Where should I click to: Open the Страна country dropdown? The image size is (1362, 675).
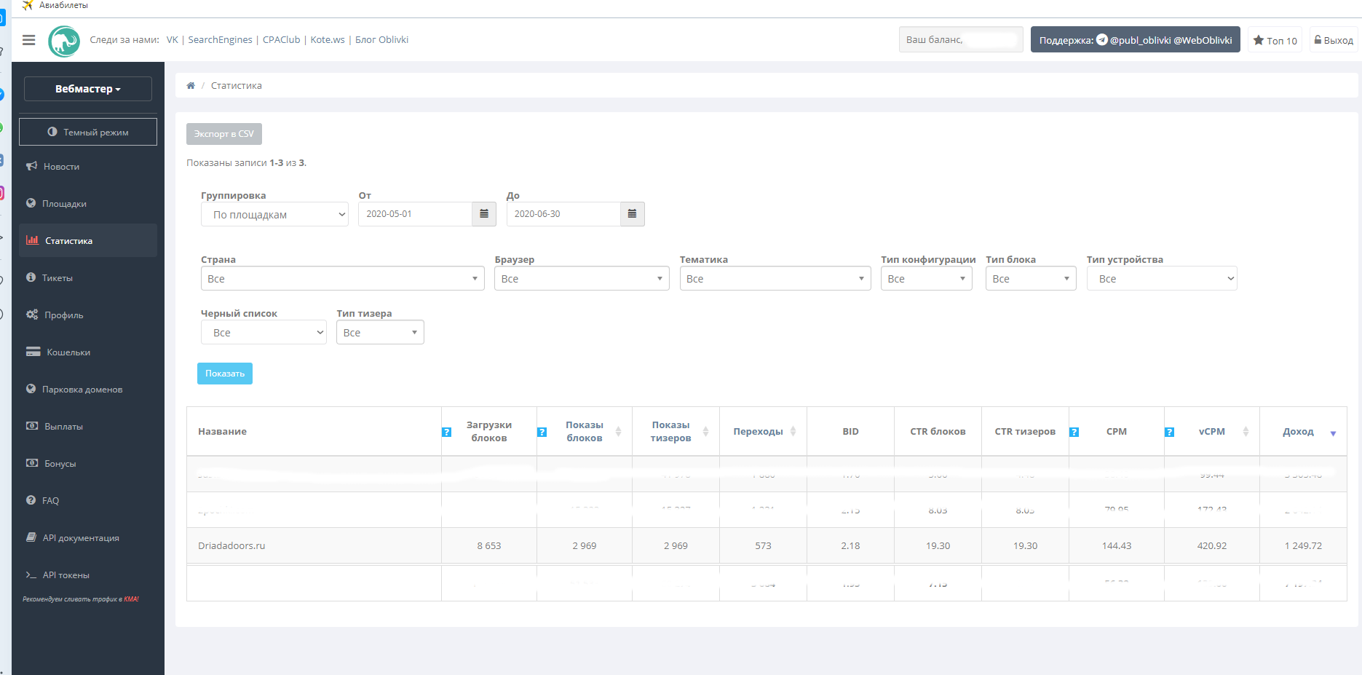pyautogui.click(x=342, y=279)
